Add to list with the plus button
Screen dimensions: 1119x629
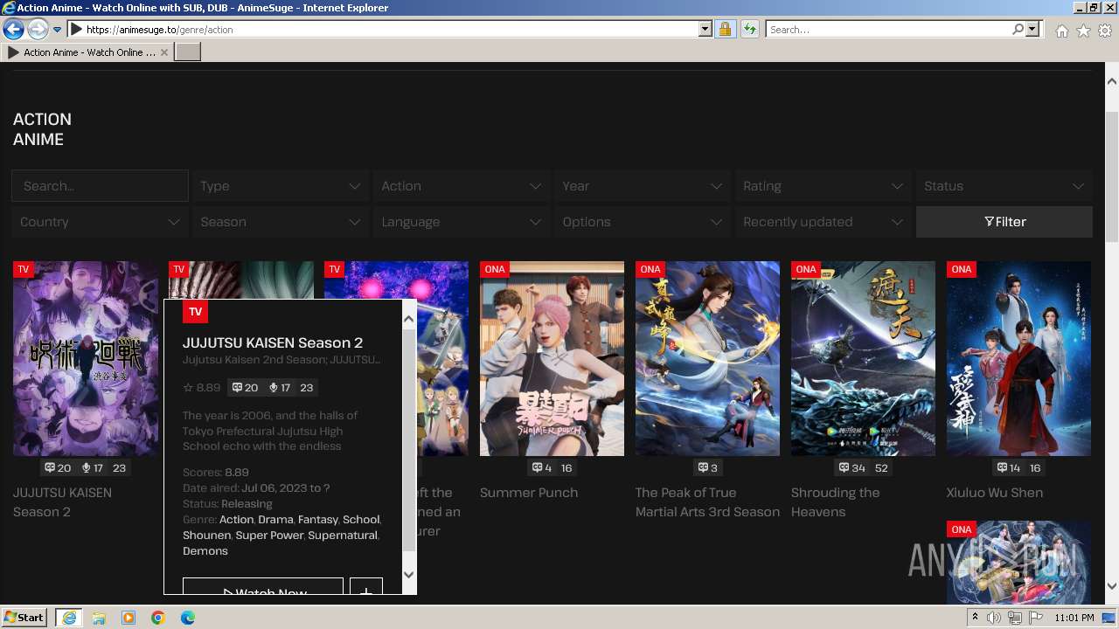(366, 587)
